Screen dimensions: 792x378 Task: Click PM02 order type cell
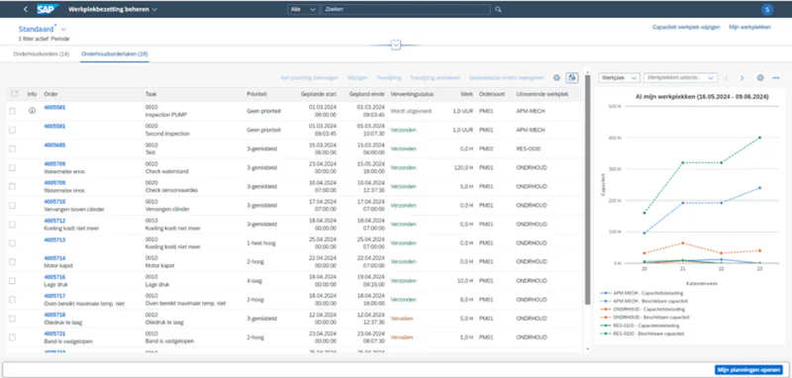(x=486, y=148)
